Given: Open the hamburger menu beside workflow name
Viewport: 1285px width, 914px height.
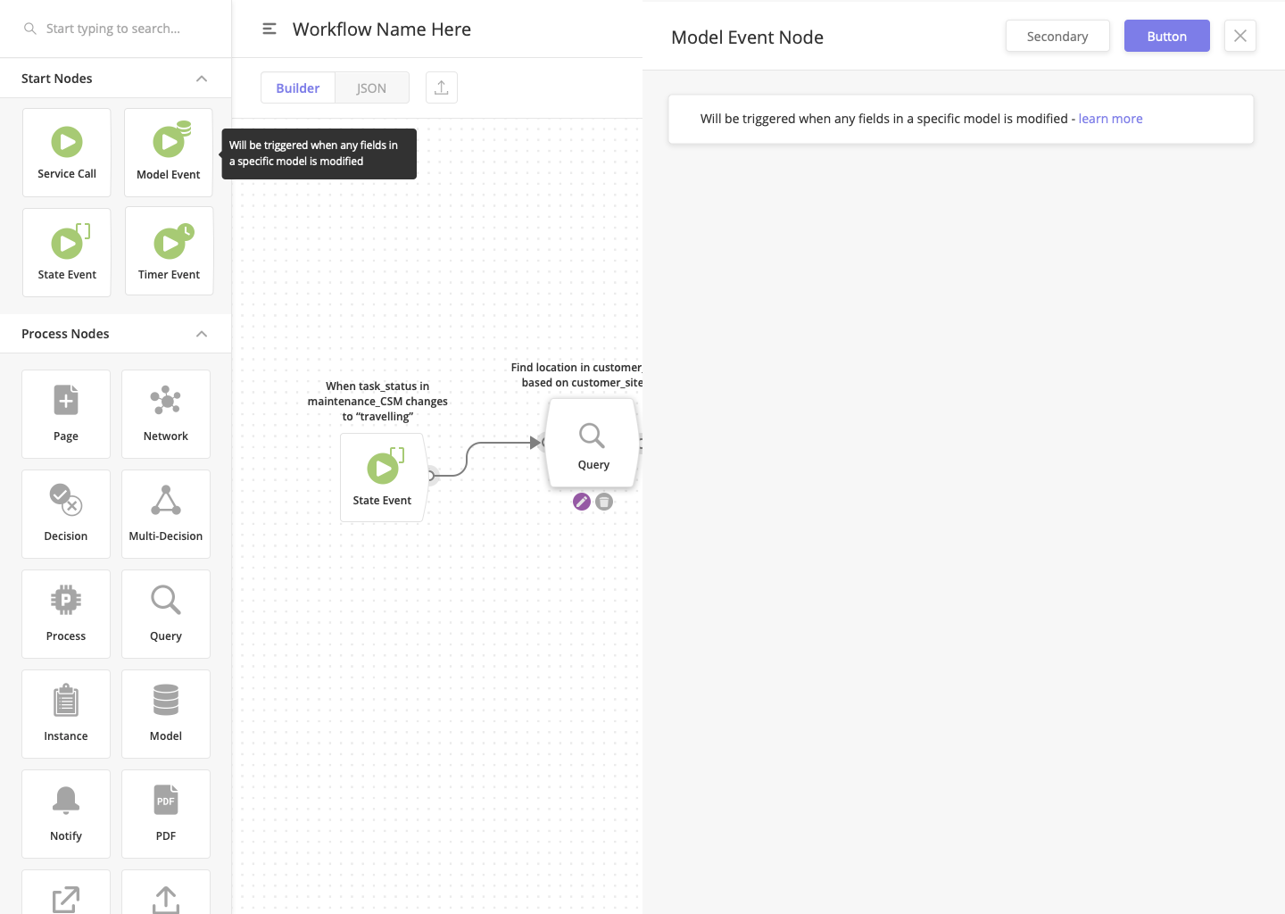Looking at the screenshot, I should coord(269,29).
